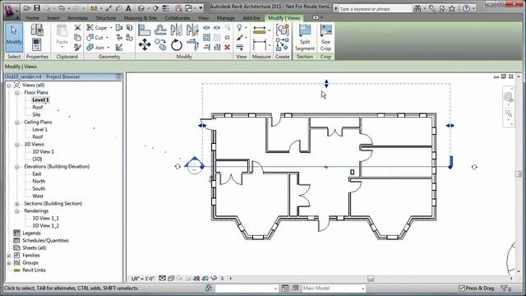Screen dimensions: 526x296
Task: Click the Split Segment button
Action: [305, 38]
